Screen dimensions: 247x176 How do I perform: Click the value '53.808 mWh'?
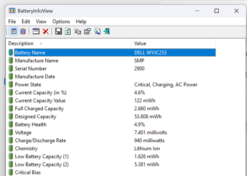[x=148, y=117]
